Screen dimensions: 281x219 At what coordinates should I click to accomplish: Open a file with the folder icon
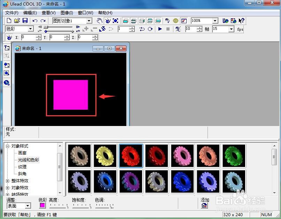[x=17, y=21]
